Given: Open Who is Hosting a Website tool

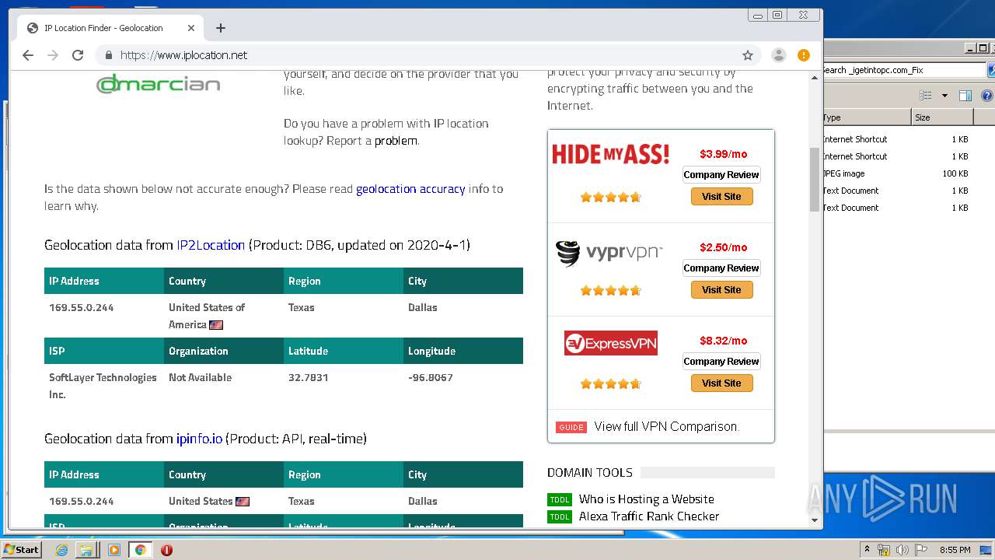Looking at the screenshot, I should point(646,499).
